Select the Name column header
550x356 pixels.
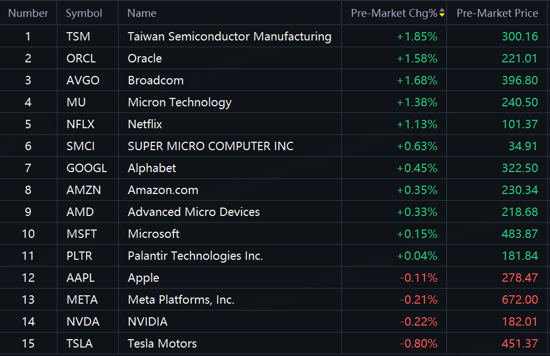pos(142,13)
